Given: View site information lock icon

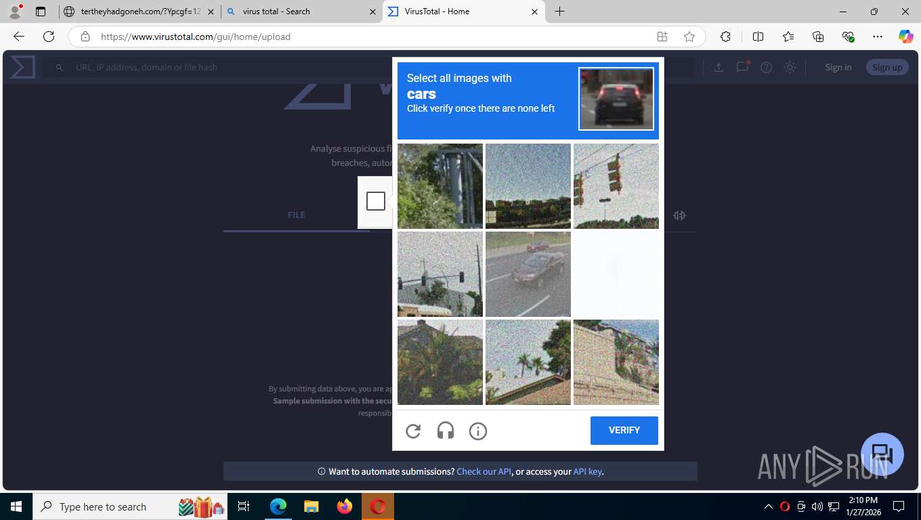Looking at the screenshot, I should [x=85, y=37].
